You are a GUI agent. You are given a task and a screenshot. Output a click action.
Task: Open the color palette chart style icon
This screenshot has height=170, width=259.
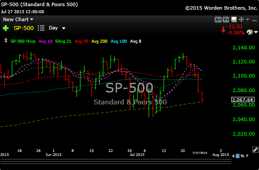tap(250, 32)
